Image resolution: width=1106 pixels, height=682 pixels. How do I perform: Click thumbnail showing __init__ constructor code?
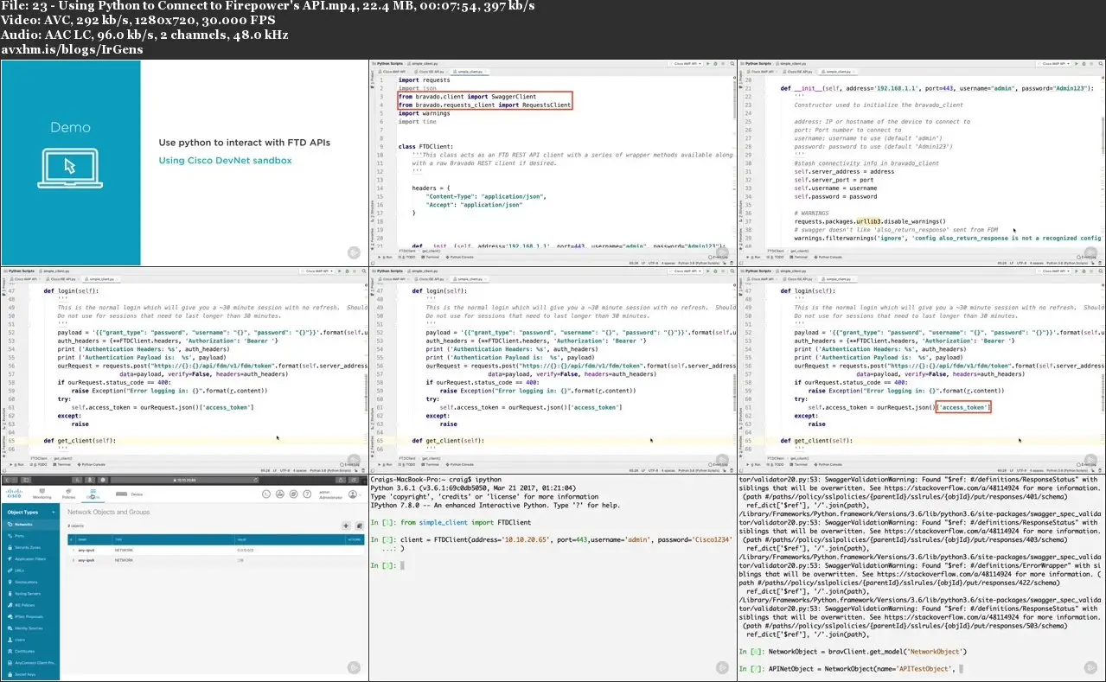921,162
